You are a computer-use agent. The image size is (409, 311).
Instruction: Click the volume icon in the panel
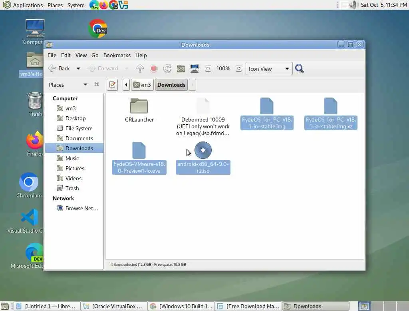coord(353,5)
